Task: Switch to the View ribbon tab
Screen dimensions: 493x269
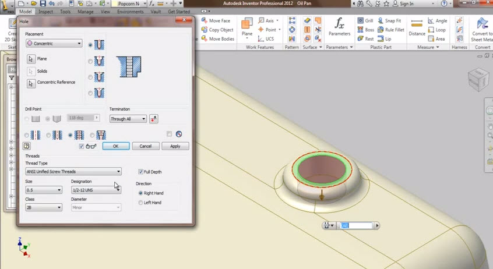Action: 105,12
